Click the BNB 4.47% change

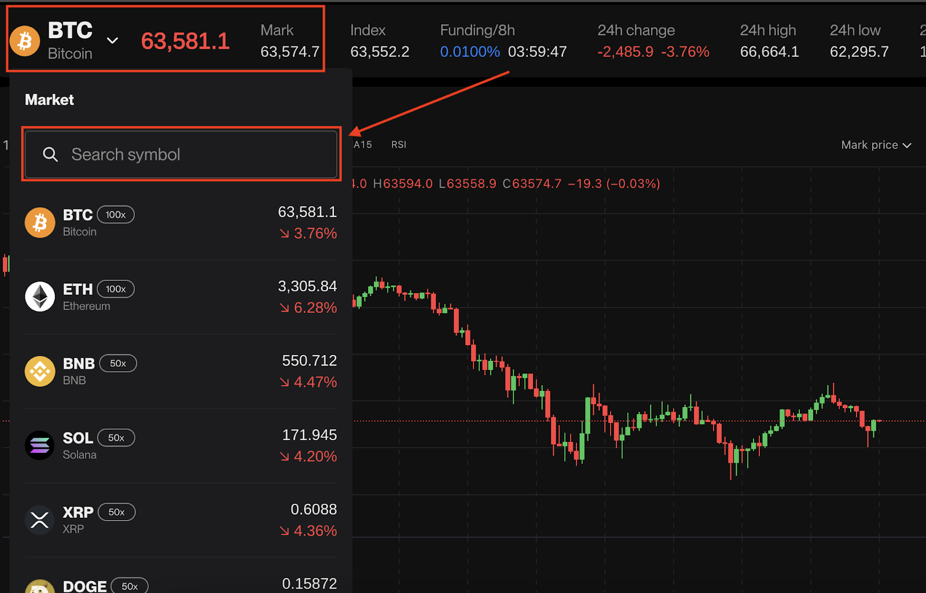(308, 382)
